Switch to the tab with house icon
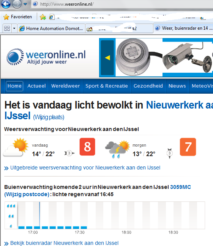The width and height of the screenshot is (213, 246). (119, 29)
